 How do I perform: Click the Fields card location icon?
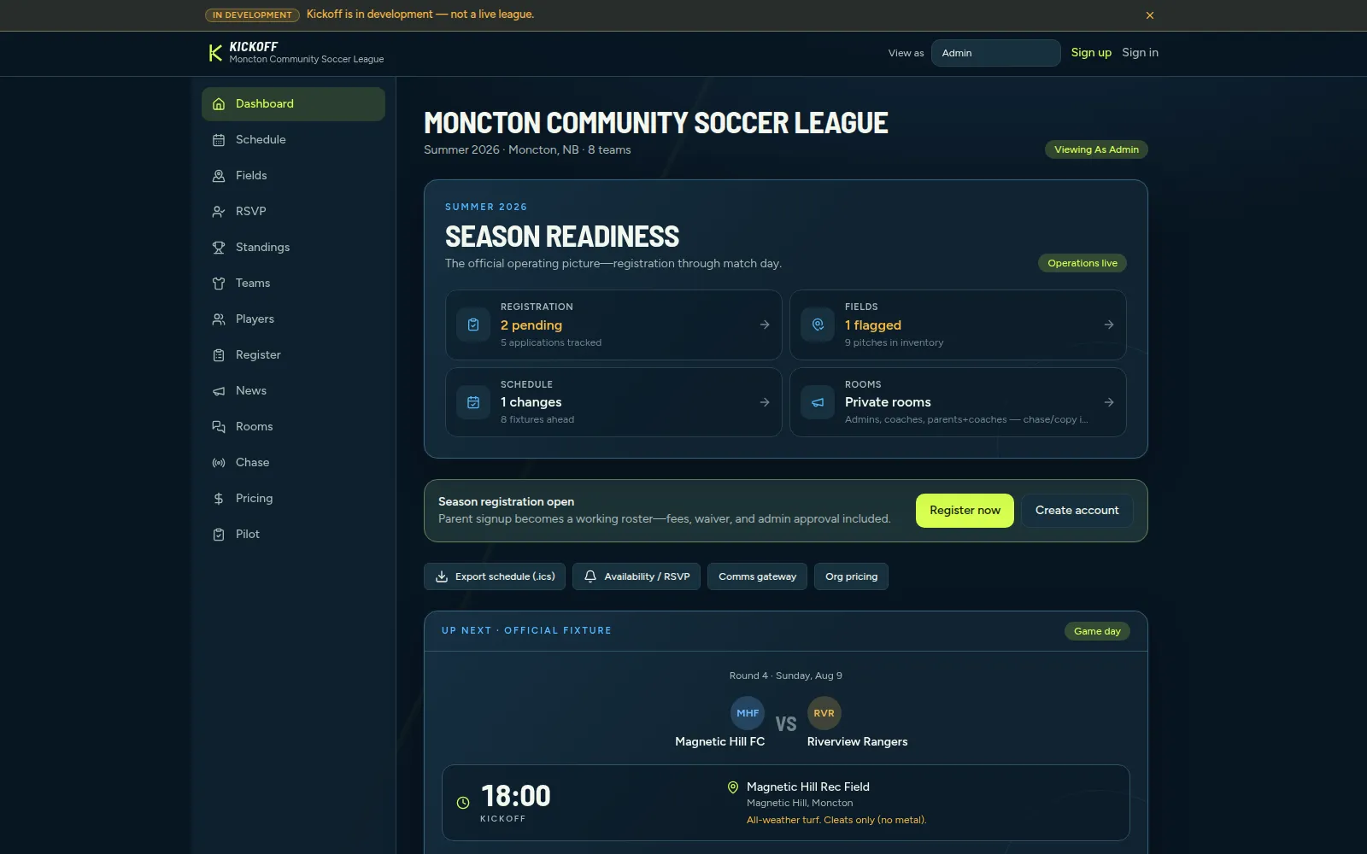[x=818, y=325]
